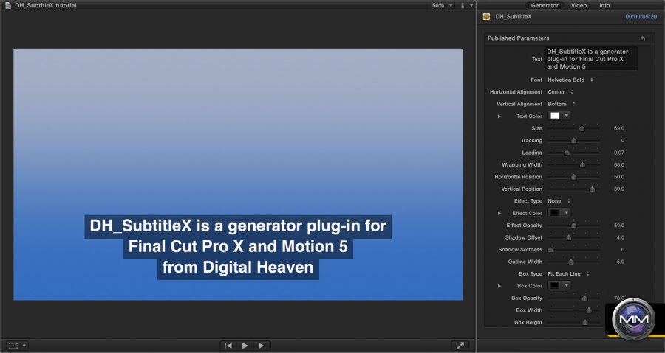Open the Box Type Fit Each Line dropdown
The width and height of the screenshot is (665, 353).
pyautogui.click(x=568, y=274)
